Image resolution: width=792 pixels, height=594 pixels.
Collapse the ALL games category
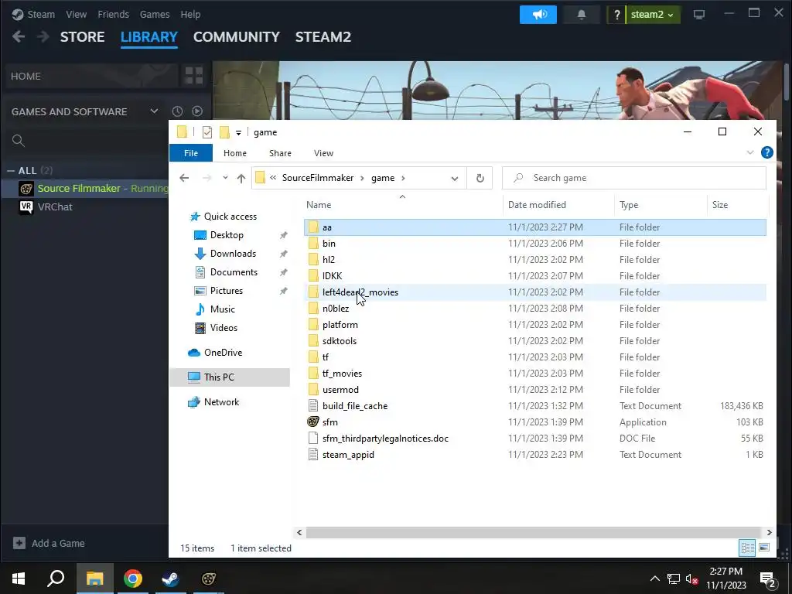11,171
